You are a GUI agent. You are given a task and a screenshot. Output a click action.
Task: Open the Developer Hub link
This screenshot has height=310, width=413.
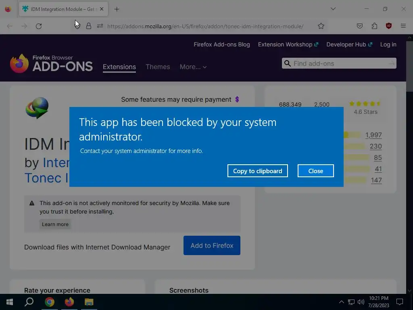[x=349, y=44]
